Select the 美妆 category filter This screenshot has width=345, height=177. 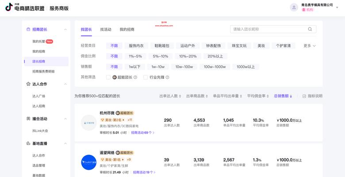coord(261,46)
